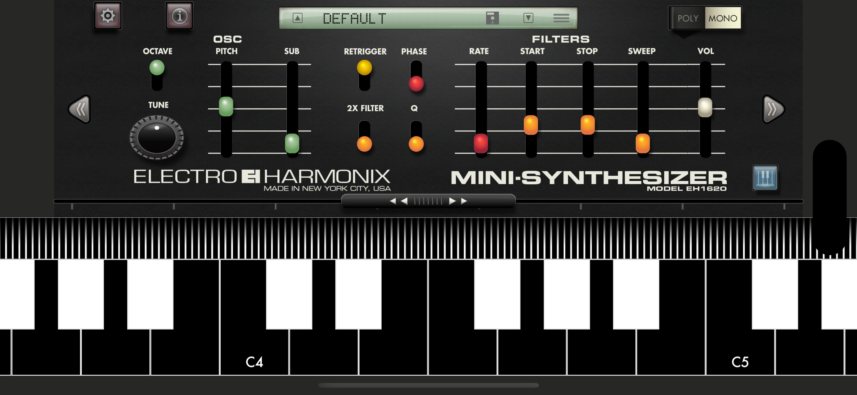Toggle the Q switch
The height and width of the screenshot is (395, 857).
(416, 136)
